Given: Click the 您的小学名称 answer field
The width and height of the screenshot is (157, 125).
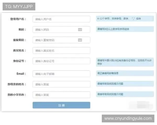Looking at the screenshot, I should click(61, 95).
